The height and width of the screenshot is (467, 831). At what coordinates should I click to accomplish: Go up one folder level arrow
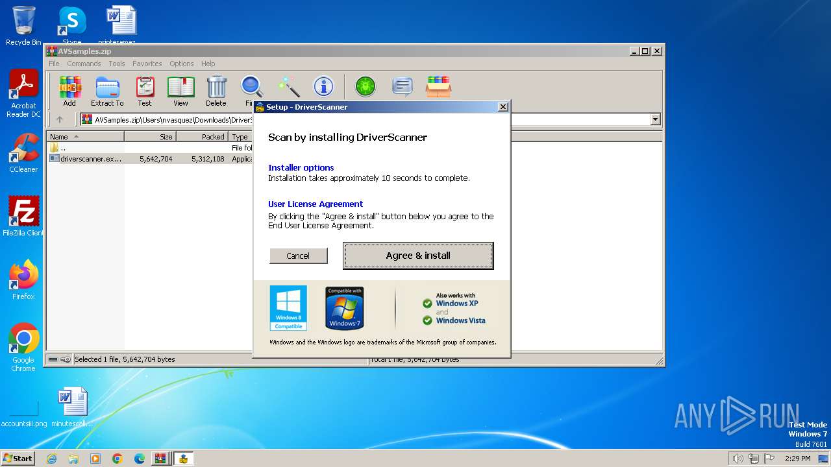pyautogui.click(x=60, y=119)
